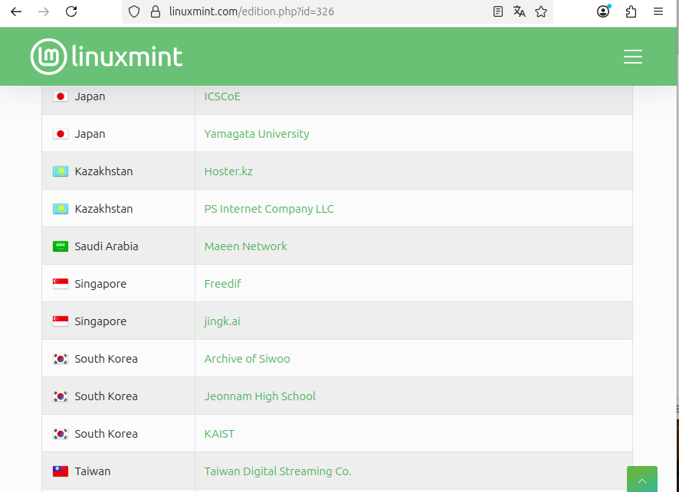The image size is (679, 492).
Task: Click the translate page icon
Action: [520, 11]
